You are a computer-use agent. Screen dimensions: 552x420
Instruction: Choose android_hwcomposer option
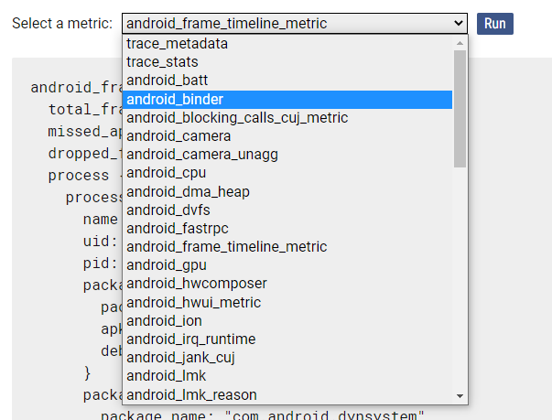[x=197, y=284]
